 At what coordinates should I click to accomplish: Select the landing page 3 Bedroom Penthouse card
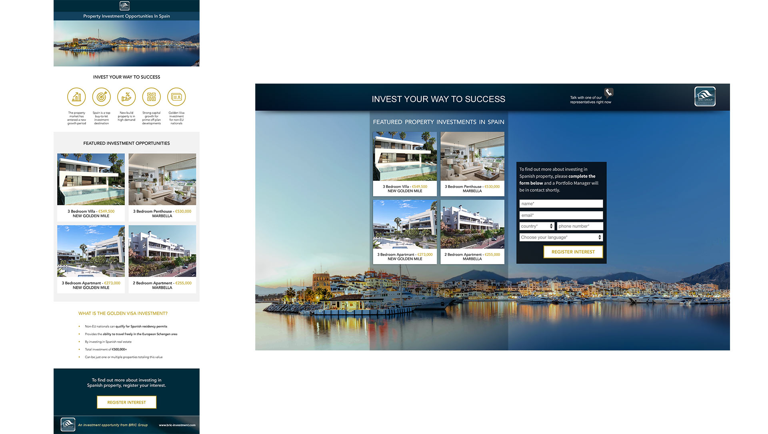pos(472,164)
